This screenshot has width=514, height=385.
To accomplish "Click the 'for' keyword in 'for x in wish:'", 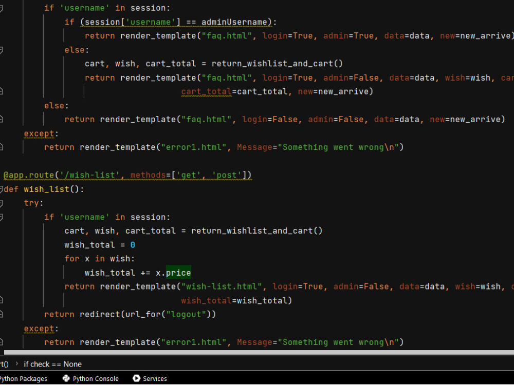I will point(72,259).
